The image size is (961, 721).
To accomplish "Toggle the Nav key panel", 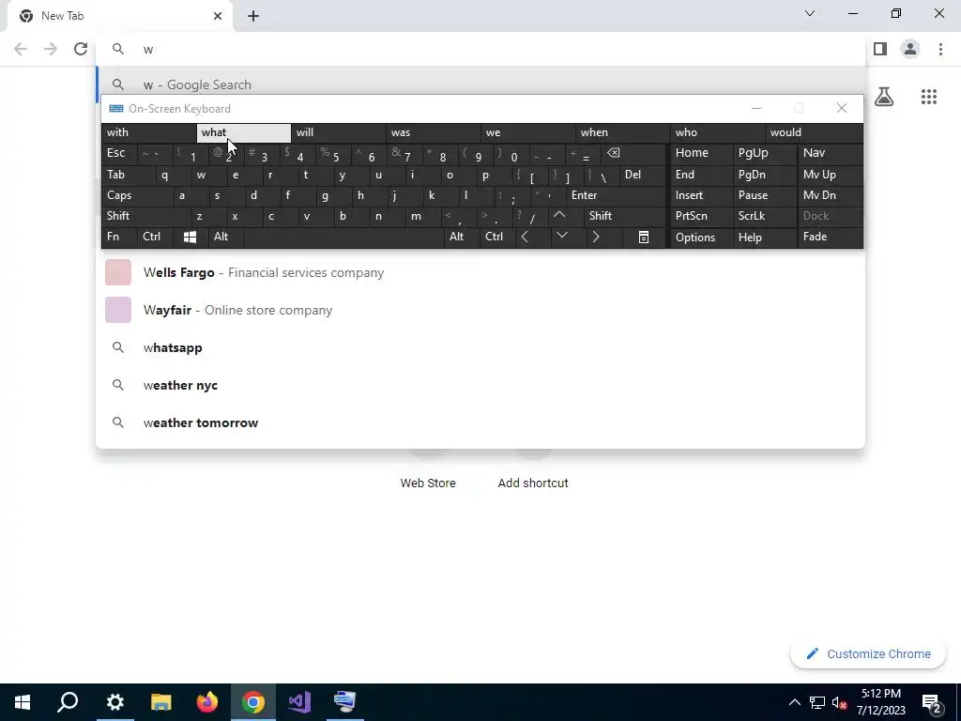I will coord(830,153).
